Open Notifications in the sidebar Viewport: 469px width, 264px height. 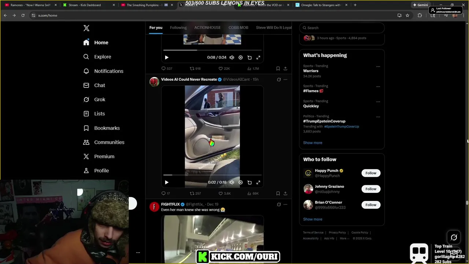point(103,71)
